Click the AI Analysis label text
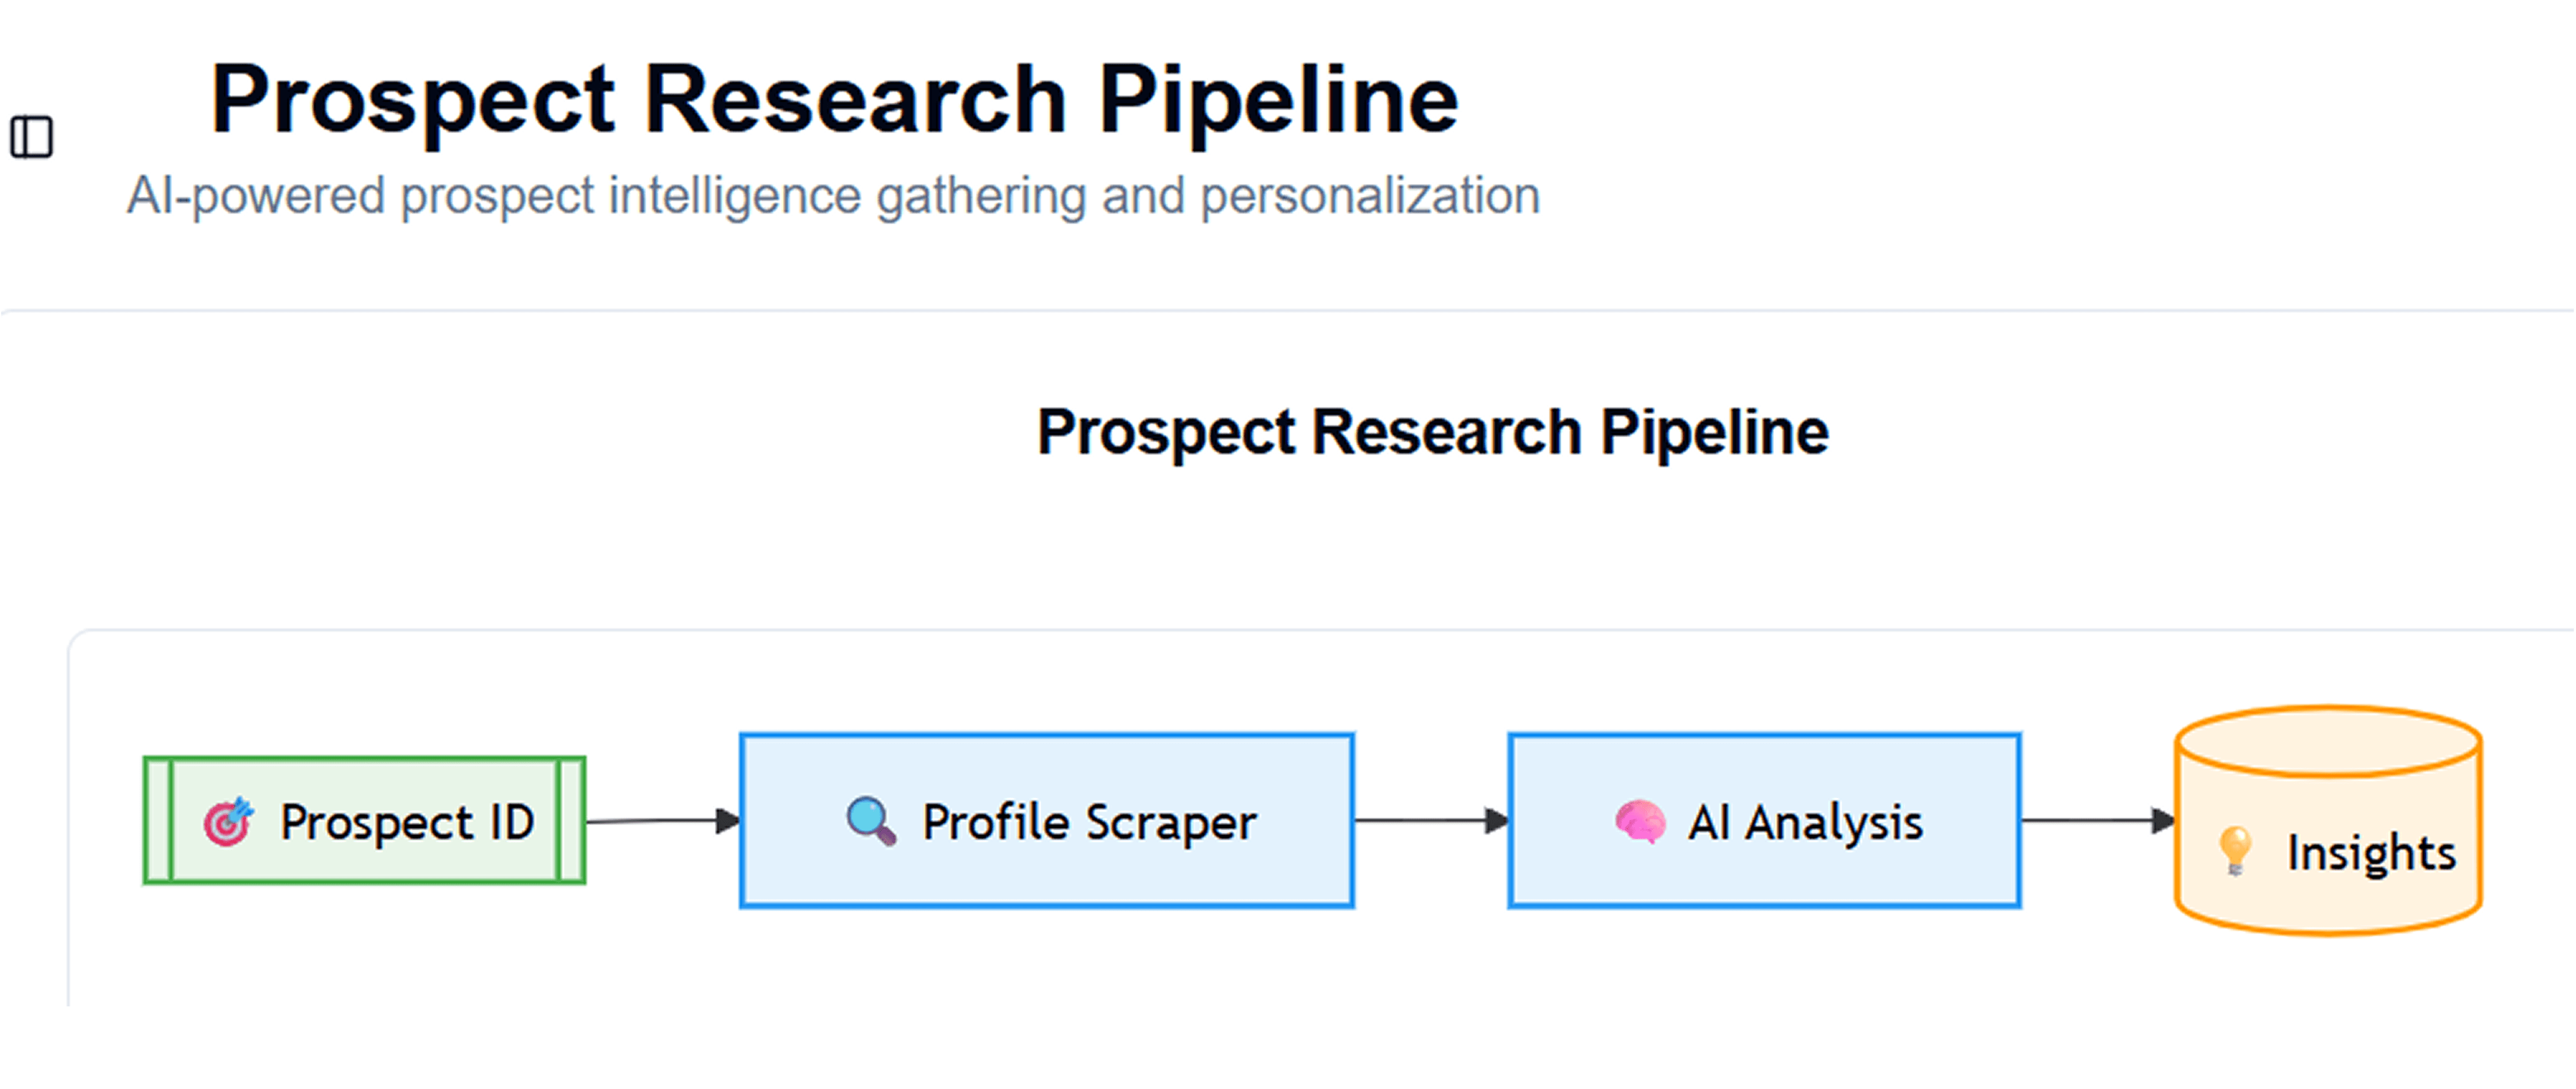Screen dimensions: 2576x1089 pyautogui.click(x=1806, y=823)
